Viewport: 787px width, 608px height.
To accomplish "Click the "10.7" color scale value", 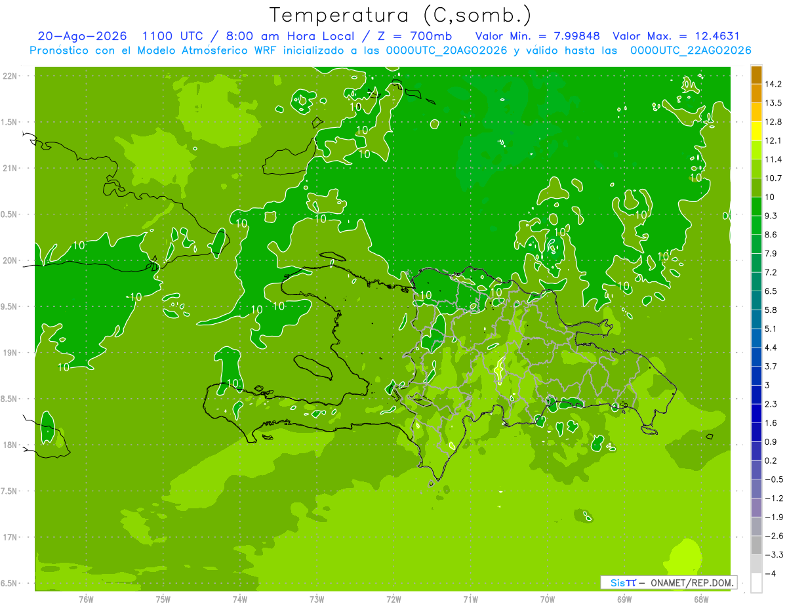I will coord(774,178).
